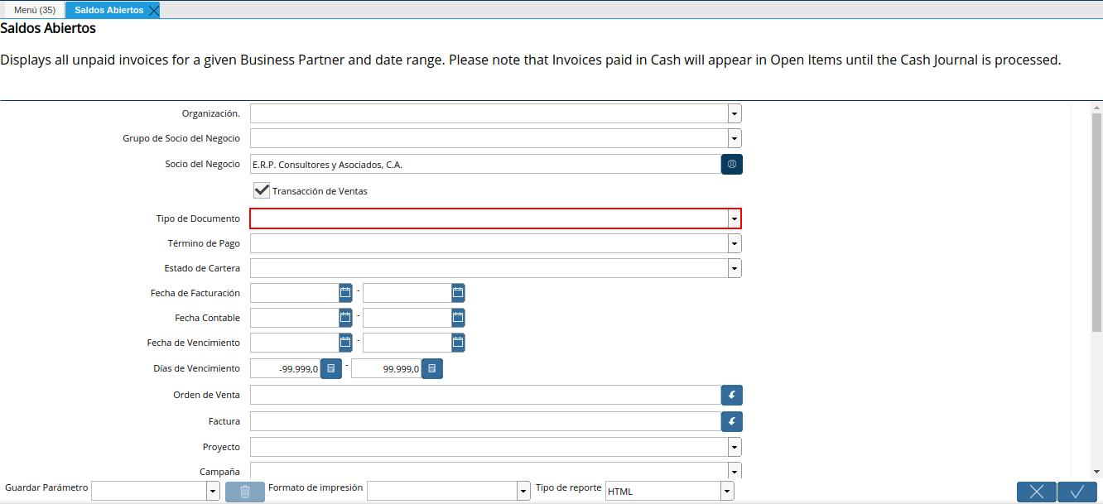The height and width of the screenshot is (504, 1103).
Task: Open the Guardar Parámetro dropdown
Action: point(213,491)
